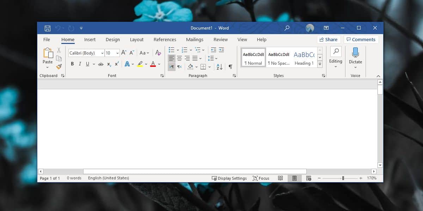Copy selection with the copy icon
The image size is (423, 211).
tap(59, 58)
